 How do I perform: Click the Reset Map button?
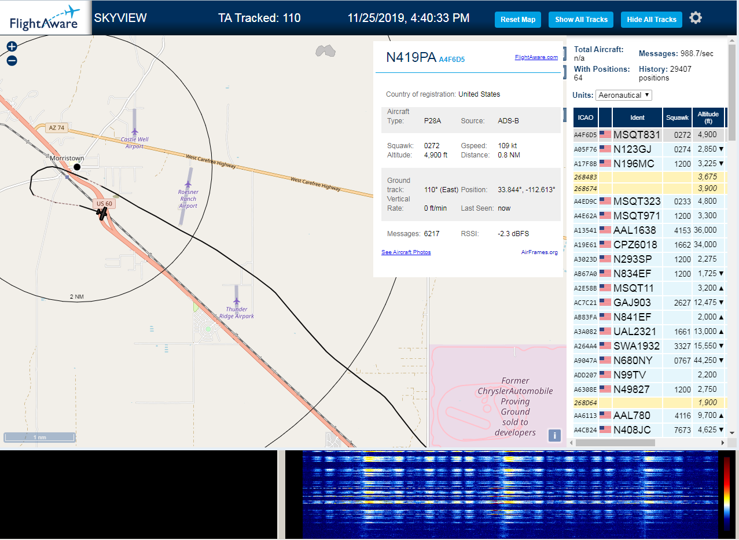click(518, 19)
